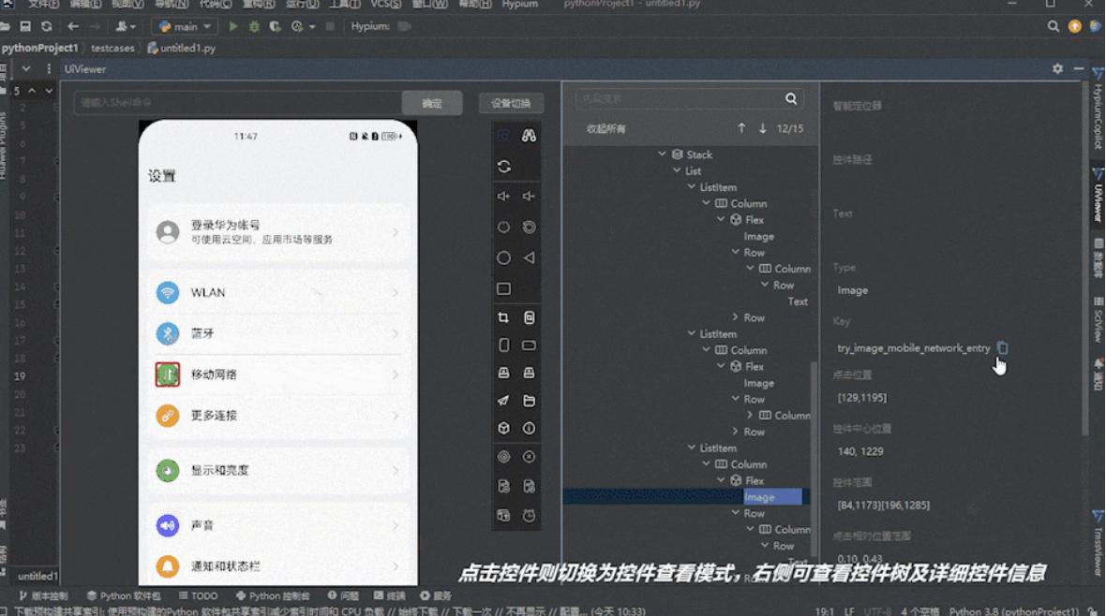Click the 收起所有 collapse all link
This screenshot has height=616, width=1106.
606,128
